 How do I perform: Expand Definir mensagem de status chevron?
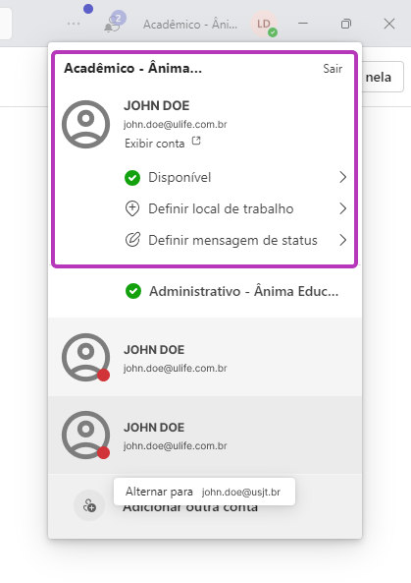[342, 240]
